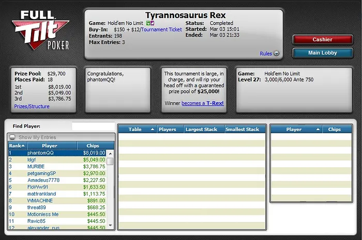This screenshot has height=240, width=362.
Task: Click the green game-type icon beside Hold'em No Limit
Action: [148, 23]
